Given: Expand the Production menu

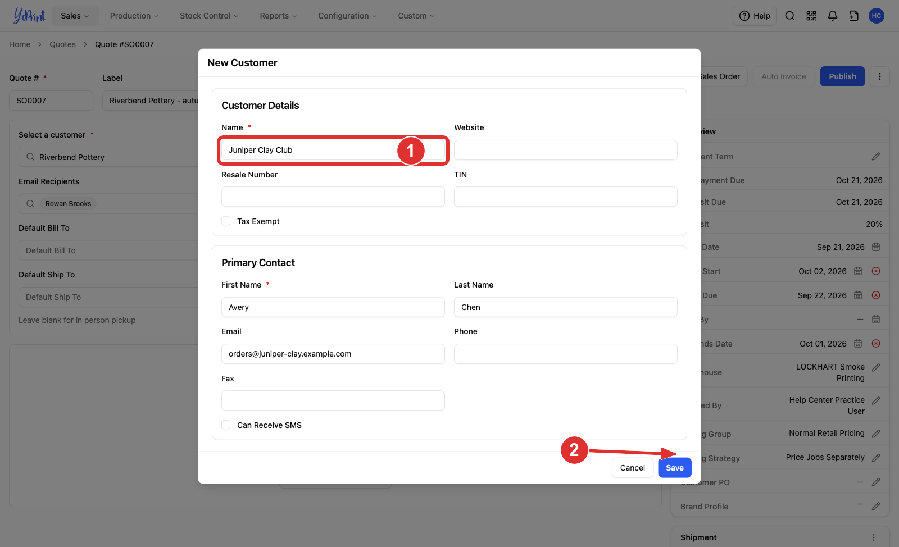Looking at the screenshot, I should 134,16.
